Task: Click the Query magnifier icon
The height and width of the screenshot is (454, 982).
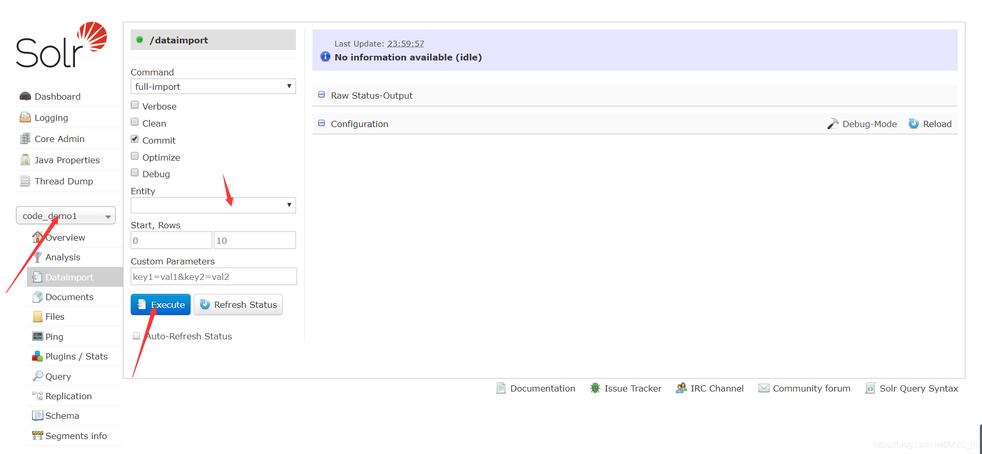Action: tap(37, 376)
